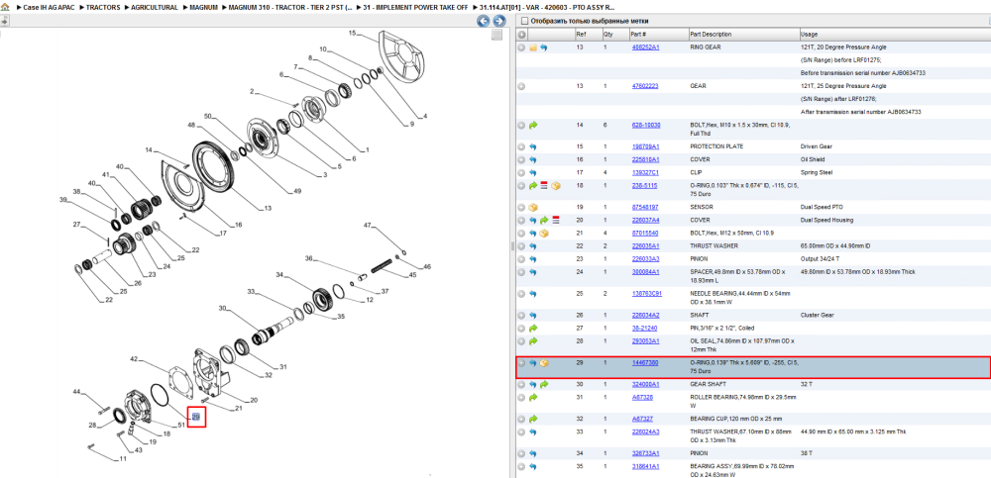The width and height of the screenshot is (991, 478).
Task: Tick the 'Отобразить только выбранные метки' checkbox
Action: tap(523, 21)
